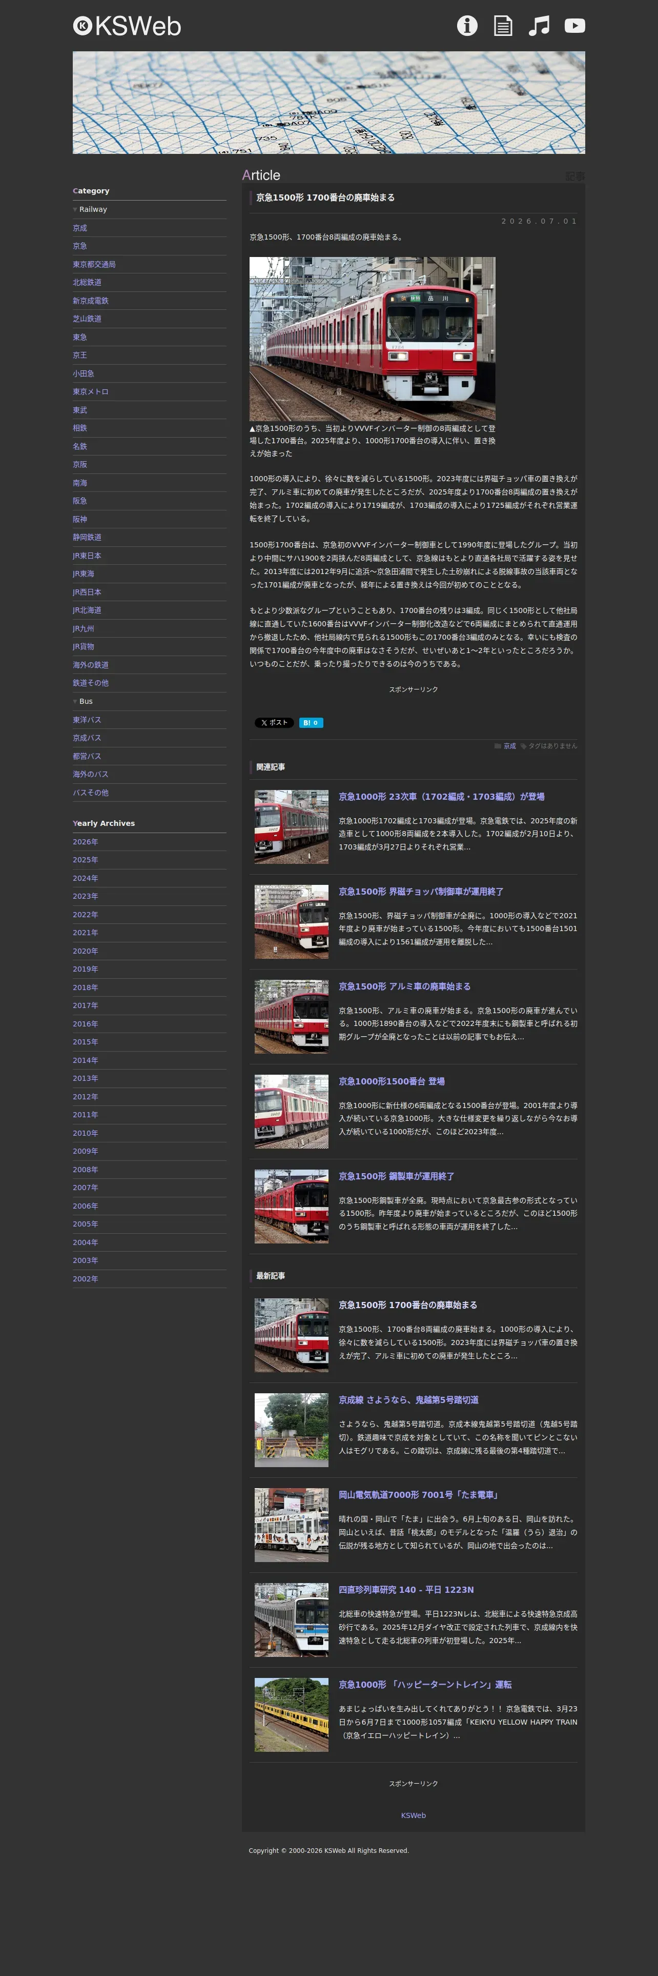Open the JR九州 category

coord(84,629)
